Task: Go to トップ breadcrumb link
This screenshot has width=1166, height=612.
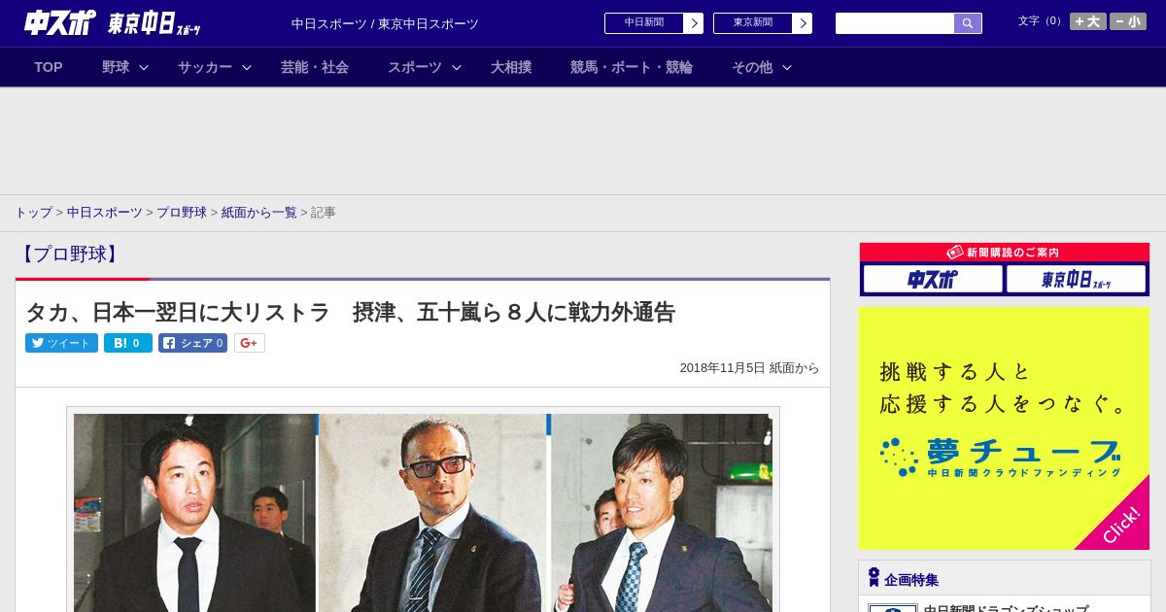Action: pyautogui.click(x=33, y=212)
